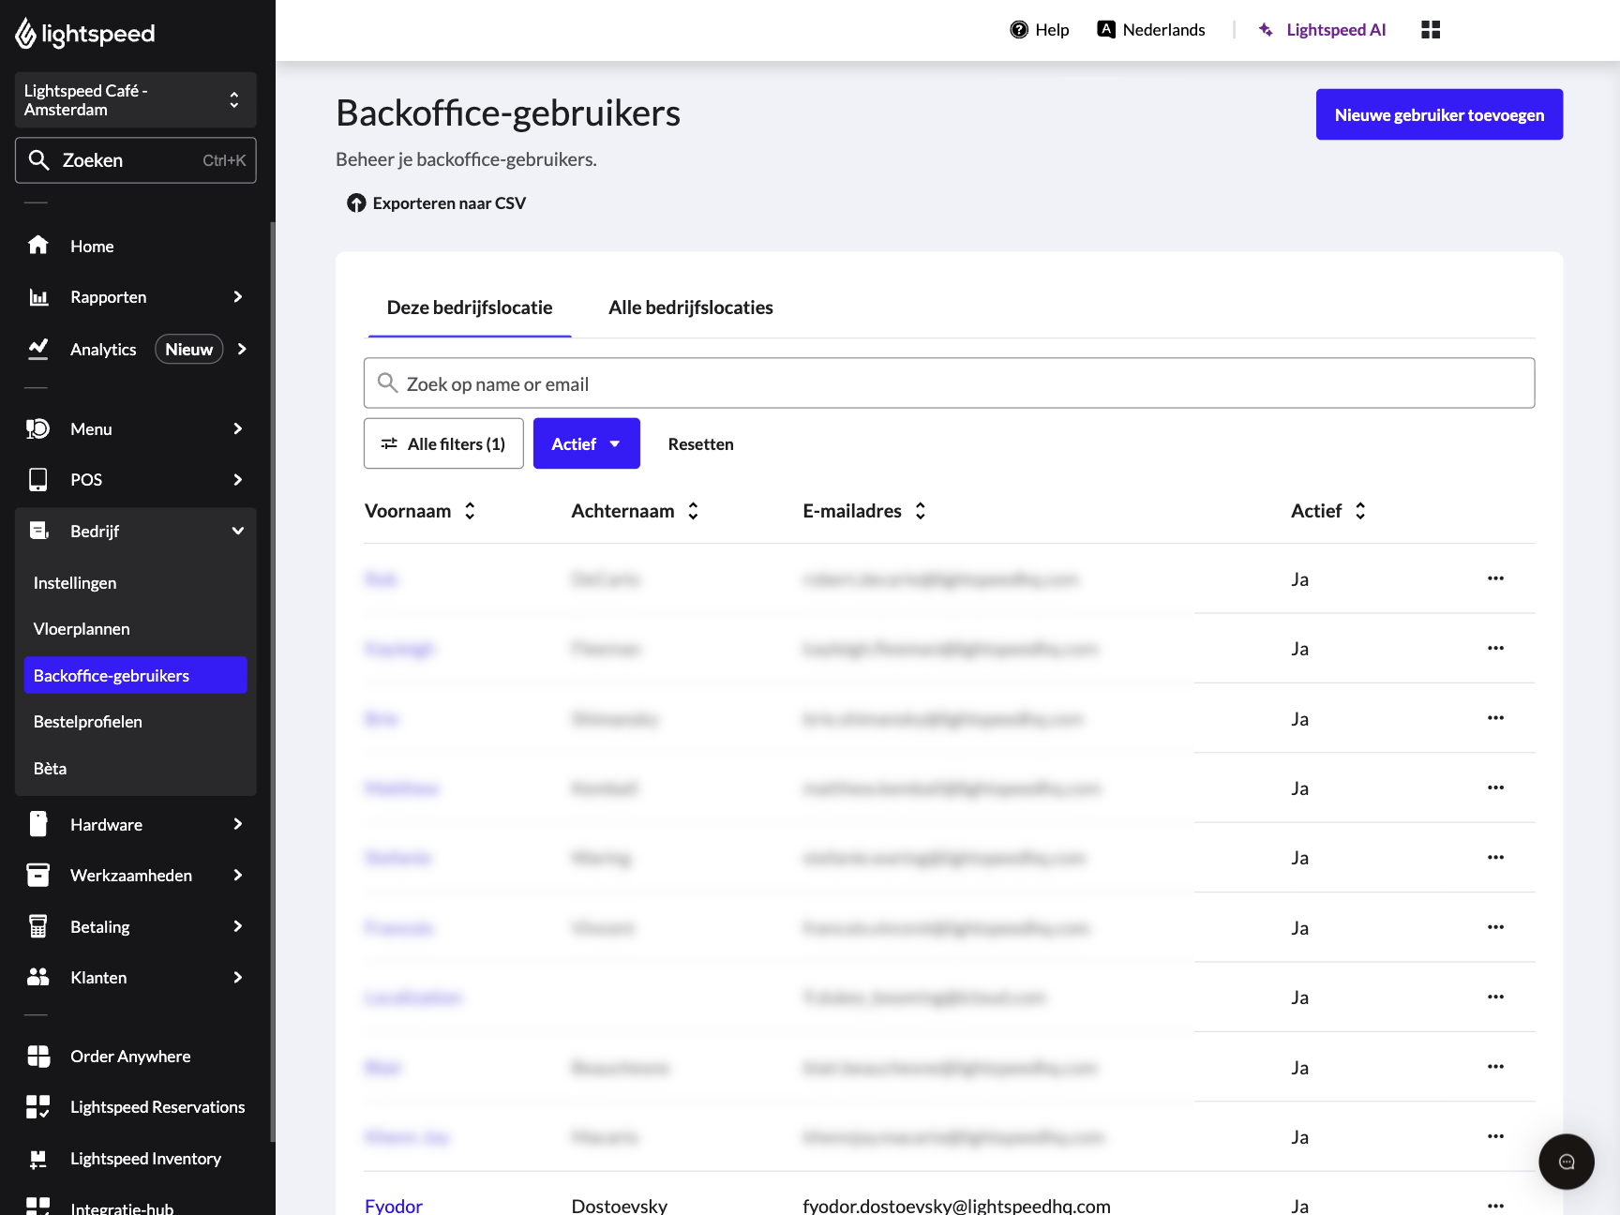Image resolution: width=1620 pixels, height=1215 pixels.
Task: Click the Nederlands language icon
Action: 1106,29
